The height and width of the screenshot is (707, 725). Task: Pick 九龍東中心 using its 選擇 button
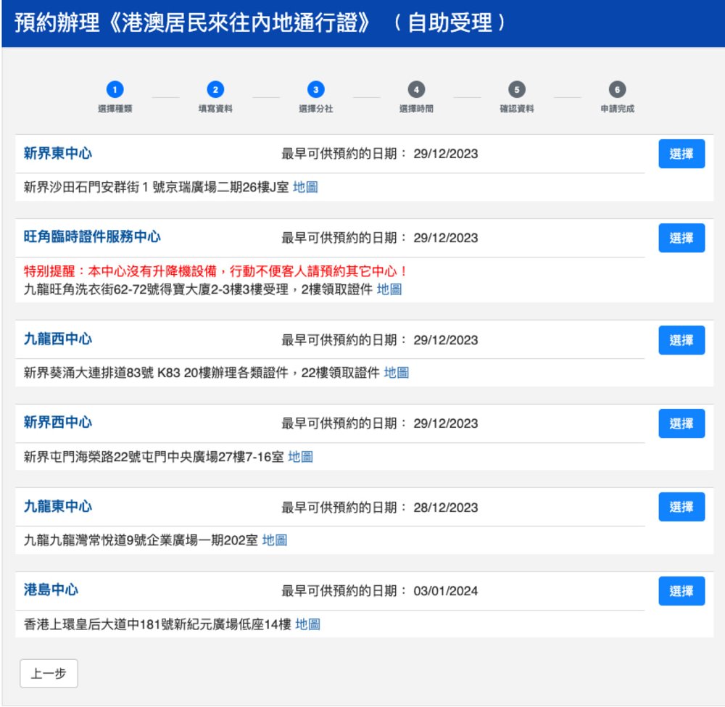click(x=681, y=507)
